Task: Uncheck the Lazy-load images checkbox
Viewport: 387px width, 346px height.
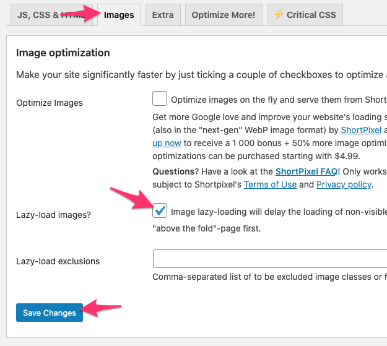Action: pyautogui.click(x=160, y=210)
